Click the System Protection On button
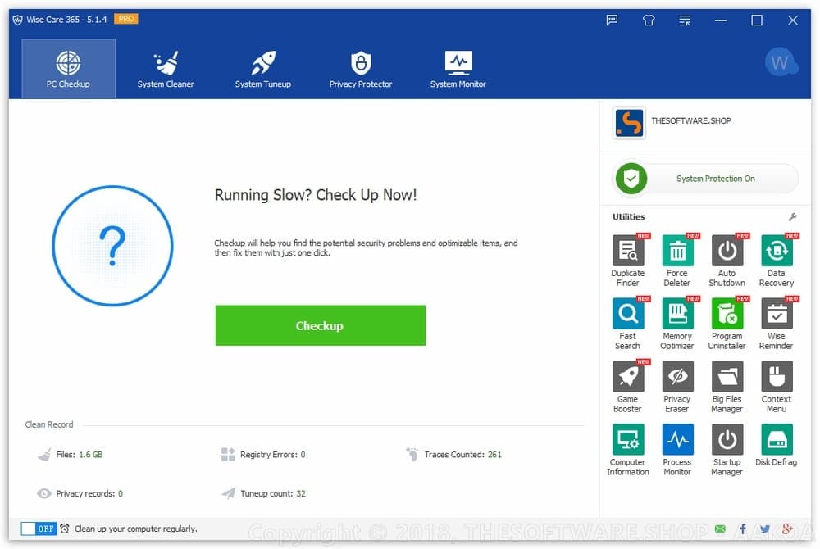Image resolution: width=820 pixels, height=549 pixels. pos(705,179)
